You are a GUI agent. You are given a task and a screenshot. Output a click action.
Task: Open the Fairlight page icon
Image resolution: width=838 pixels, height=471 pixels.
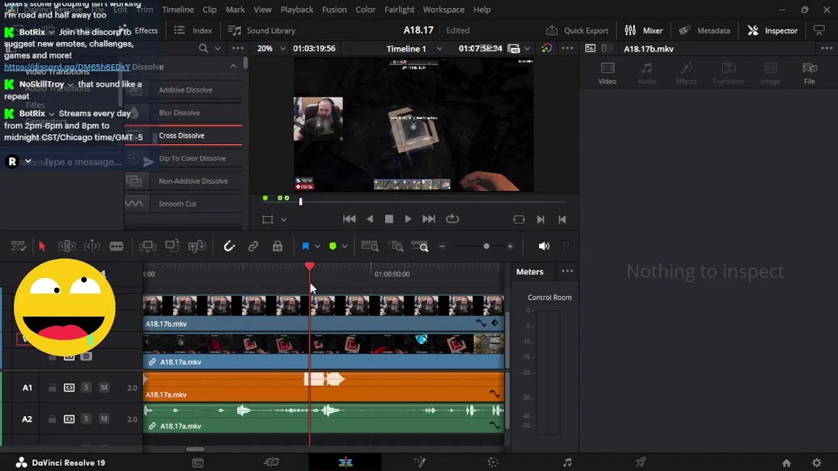click(567, 462)
